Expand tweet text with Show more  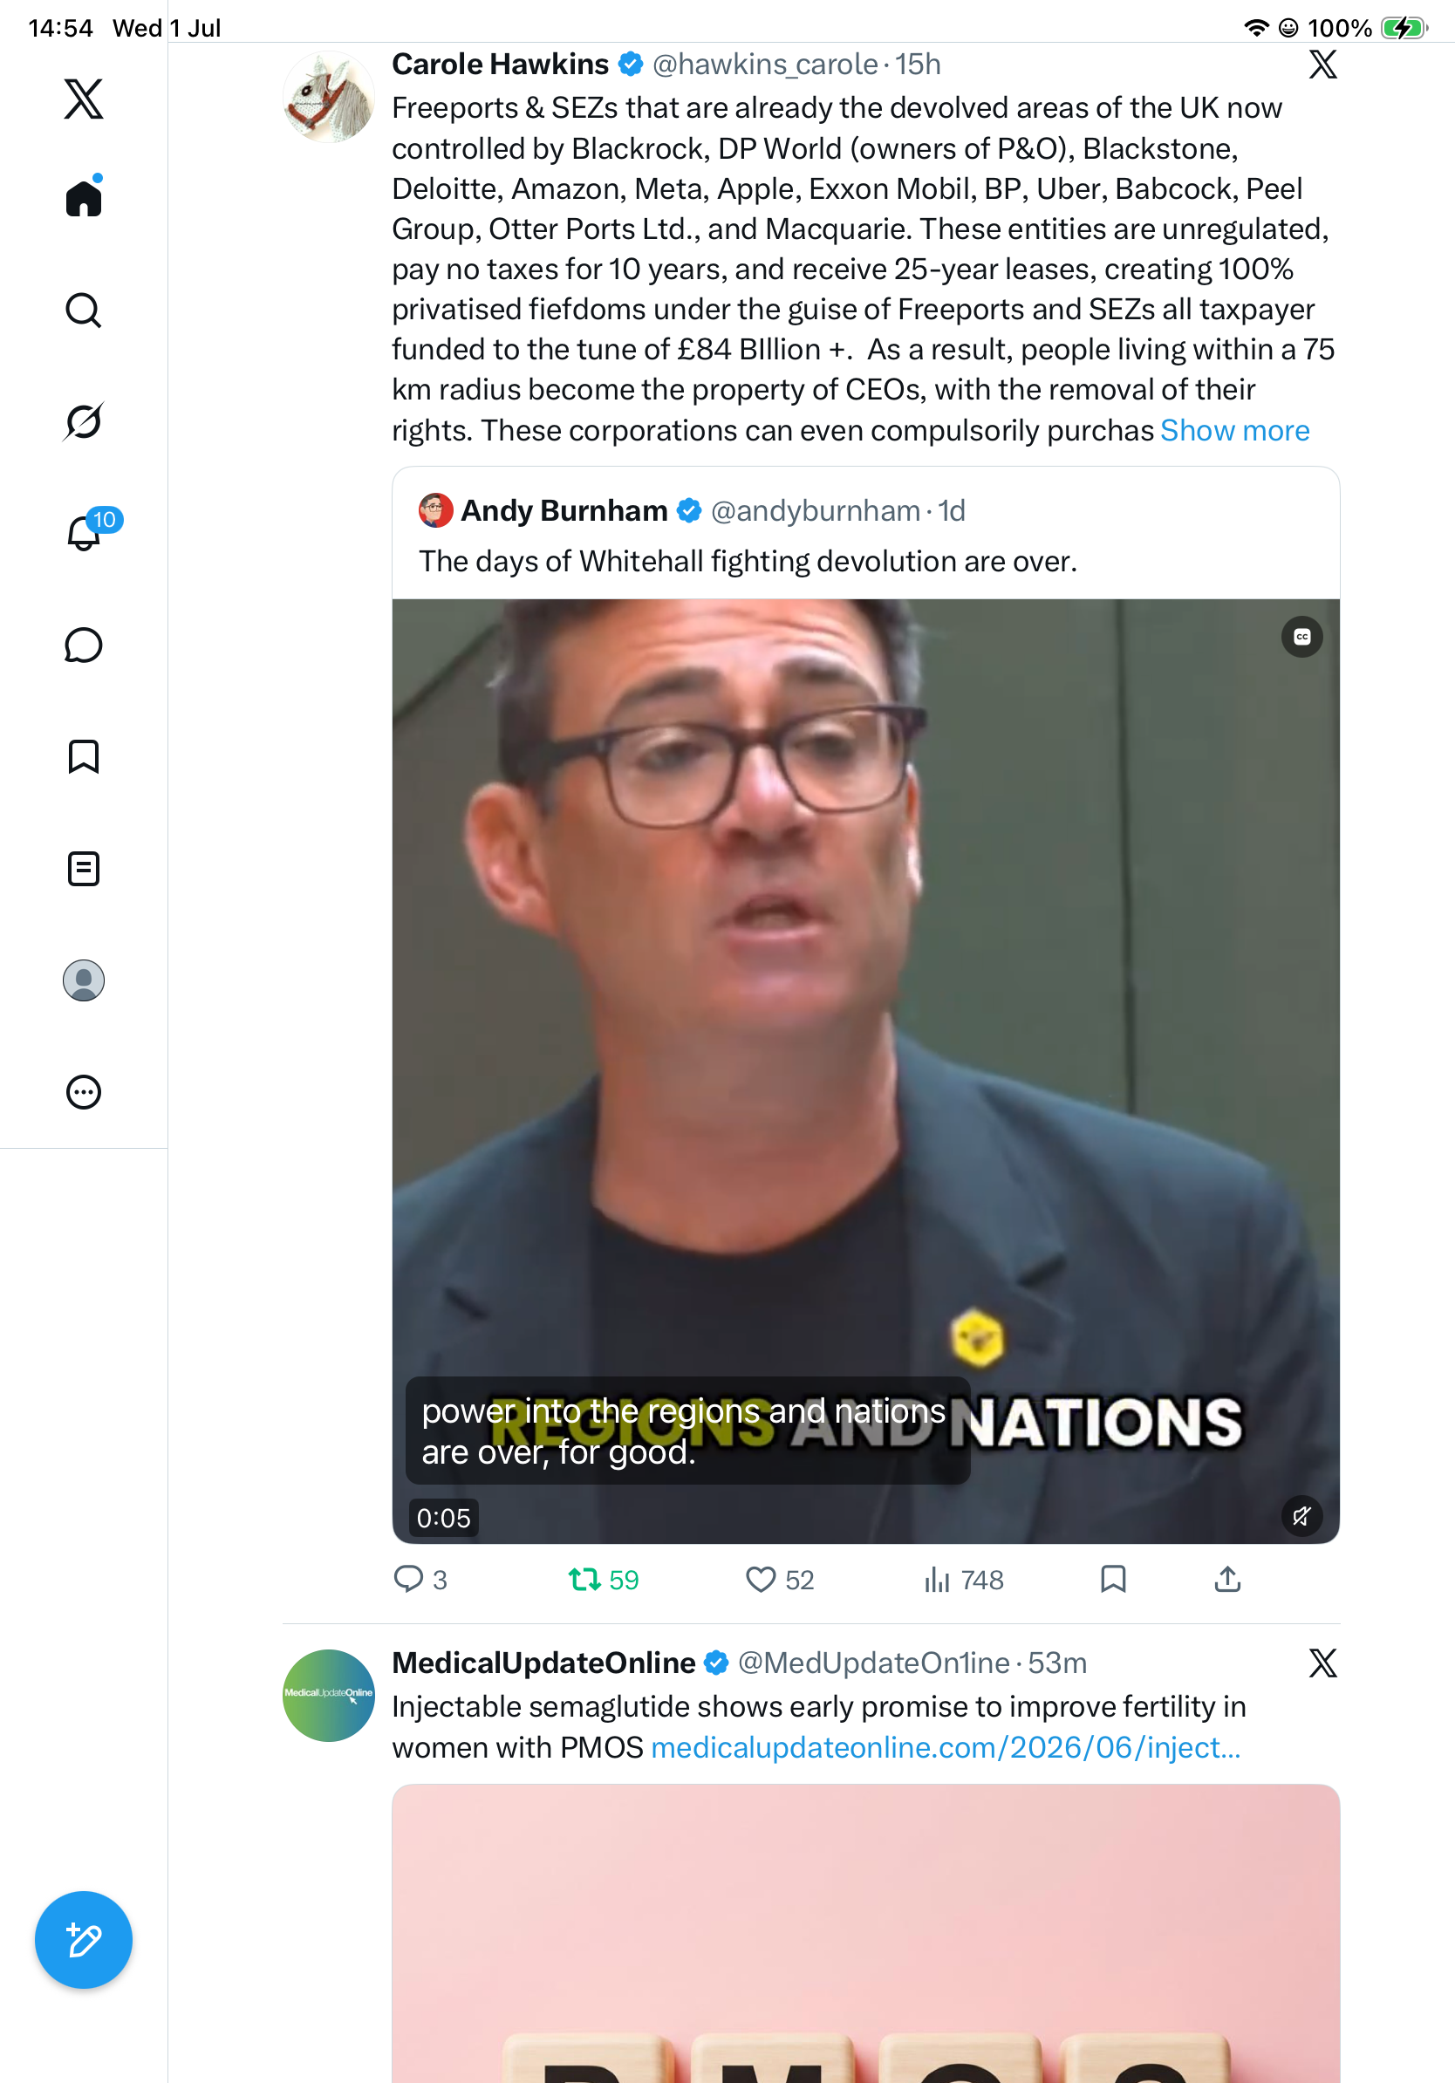tap(1234, 430)
